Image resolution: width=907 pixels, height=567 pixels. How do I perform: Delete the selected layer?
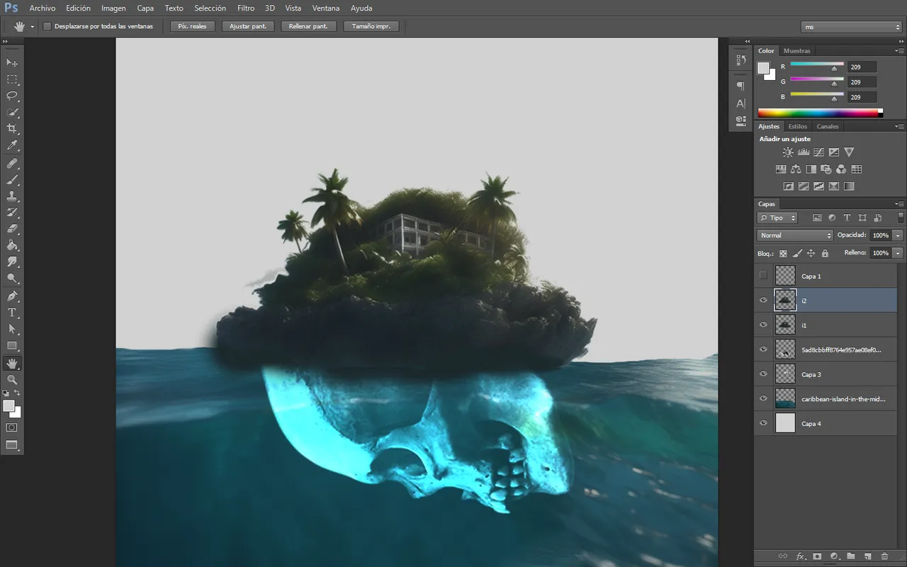click(x=884, y=557)
